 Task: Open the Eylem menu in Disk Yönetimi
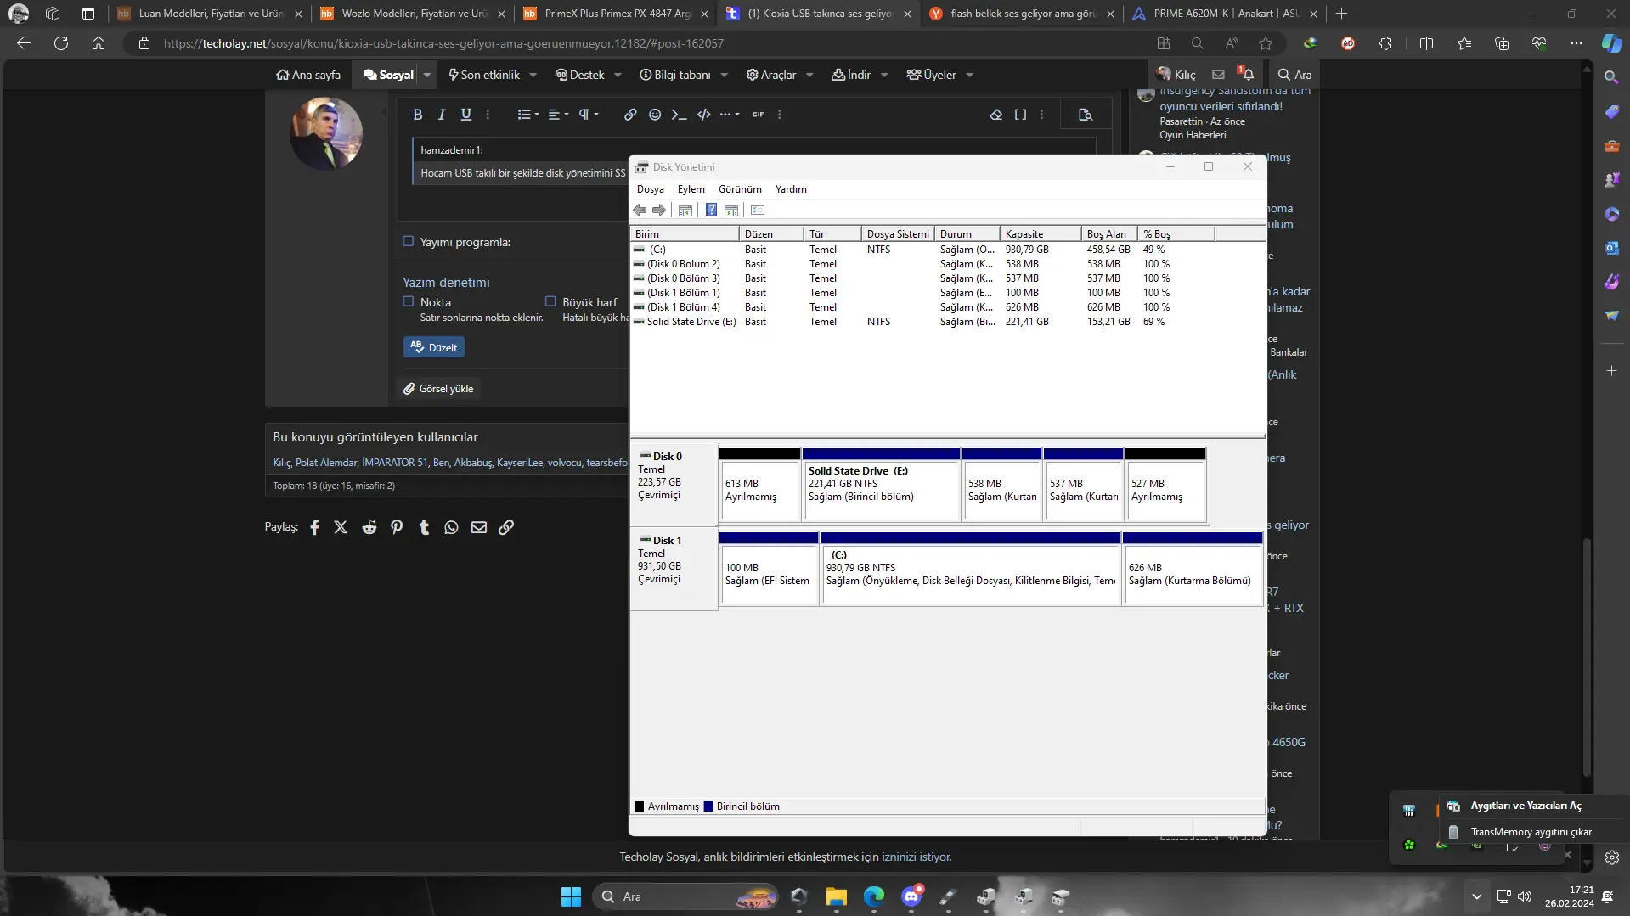click(x=691, y=189)
